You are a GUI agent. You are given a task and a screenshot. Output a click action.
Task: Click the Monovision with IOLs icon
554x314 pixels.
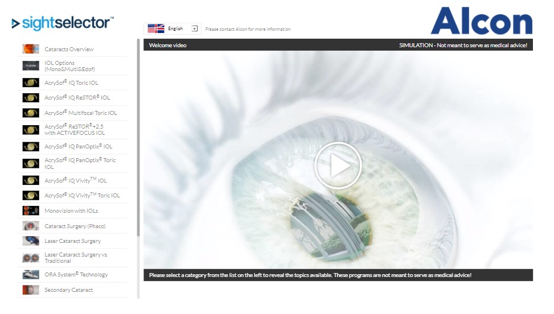31,210
